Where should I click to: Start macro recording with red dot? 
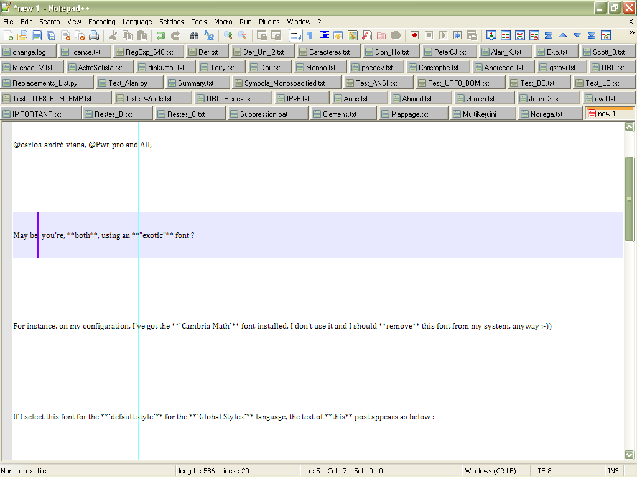414,35
